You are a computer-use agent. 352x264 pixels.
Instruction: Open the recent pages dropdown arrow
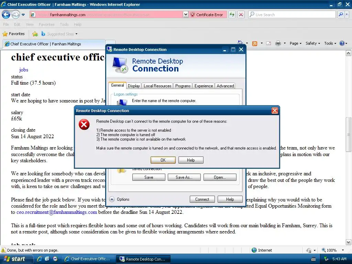coord(23,15)
